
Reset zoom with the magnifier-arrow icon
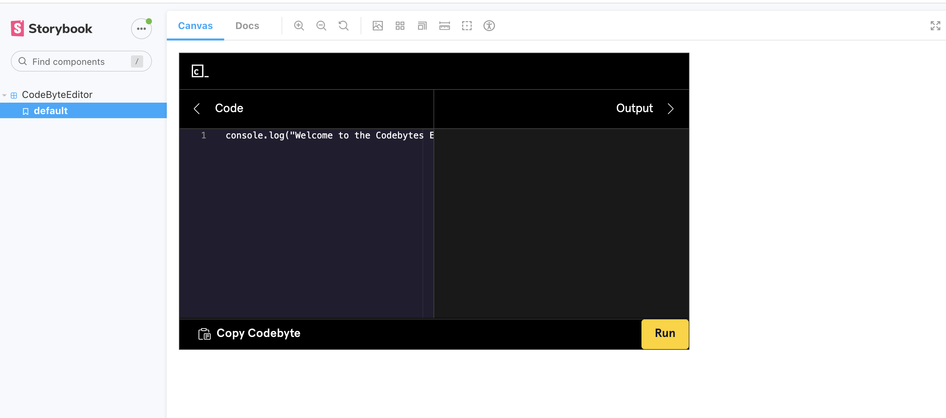(343, 26)
